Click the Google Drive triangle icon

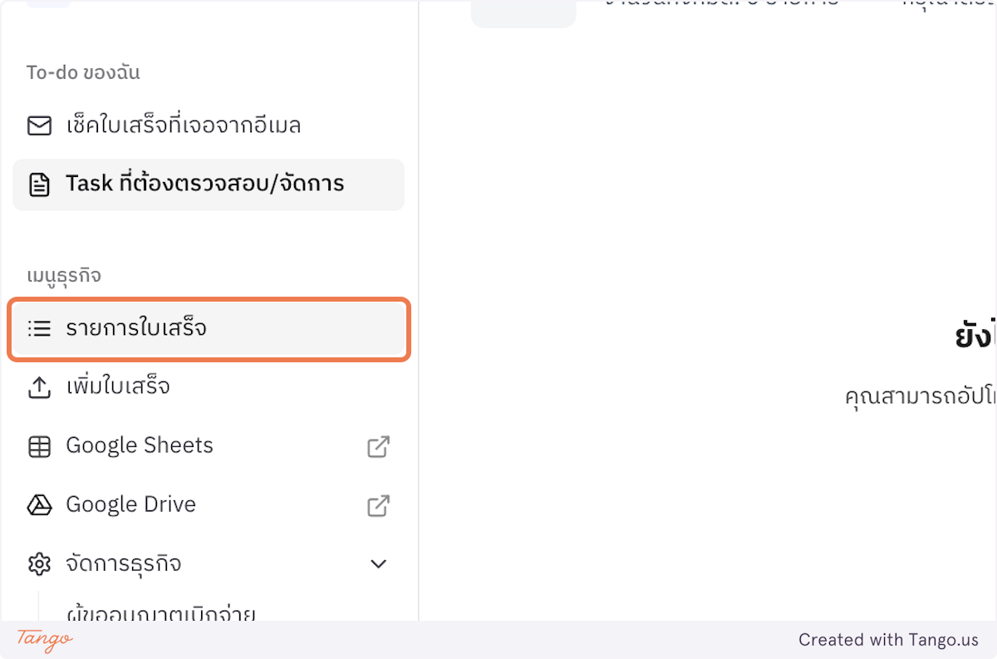click(x=38, y=504)
